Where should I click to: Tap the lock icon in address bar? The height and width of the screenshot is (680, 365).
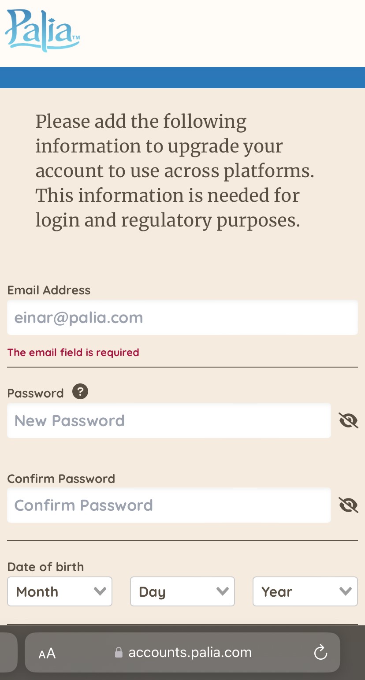[118, 652]
